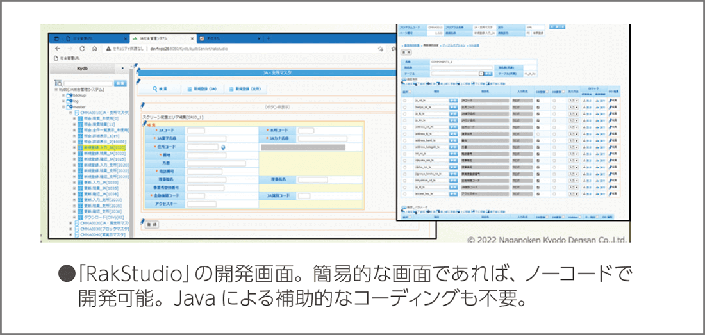This screenshot has width=705, height=335.
Task: Click the pencil icon above the 検索 button row
Action: click(x=138, y=81)
